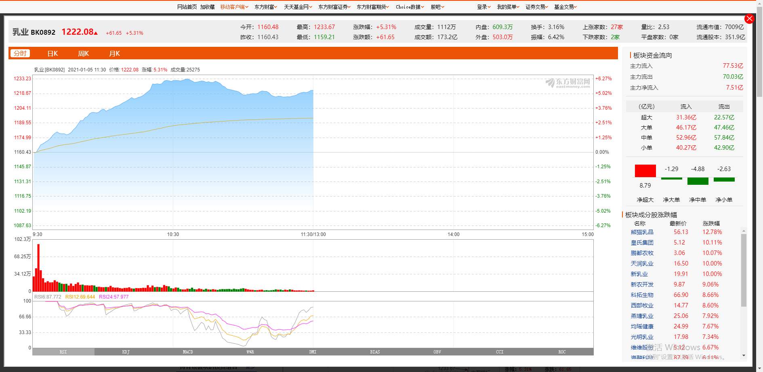This screenshot has width=763, height=372.
Task: Click sector name 乳业 BK0892
Action: pyautogui.click(x=34, y=32)
